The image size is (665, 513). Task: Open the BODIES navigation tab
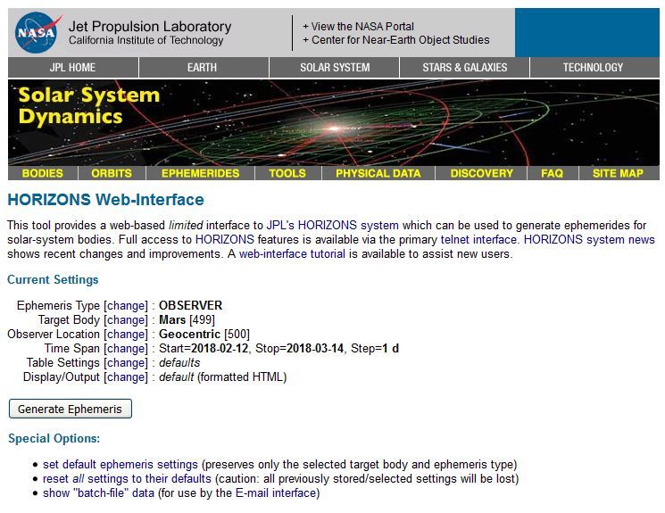click(43, 173)
